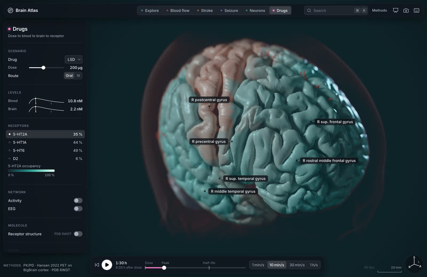Select the 5-HT6 receptor row

pos(45,150)
